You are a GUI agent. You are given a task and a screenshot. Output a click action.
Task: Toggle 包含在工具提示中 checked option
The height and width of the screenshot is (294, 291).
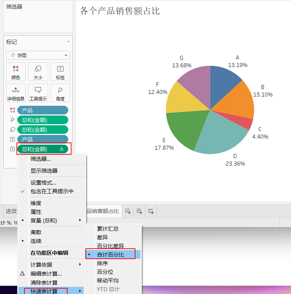pyautogui.click(x=52, y=191)
